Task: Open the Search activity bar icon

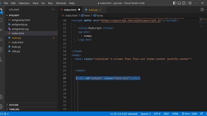Action: (x=1, y=20)
